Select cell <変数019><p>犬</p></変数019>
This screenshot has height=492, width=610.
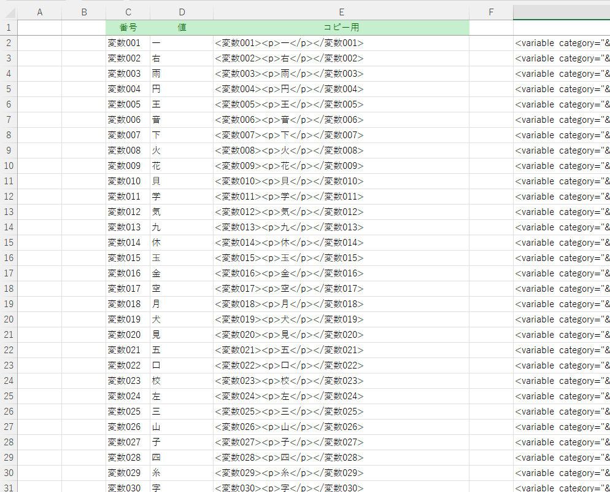click(341, 319)
